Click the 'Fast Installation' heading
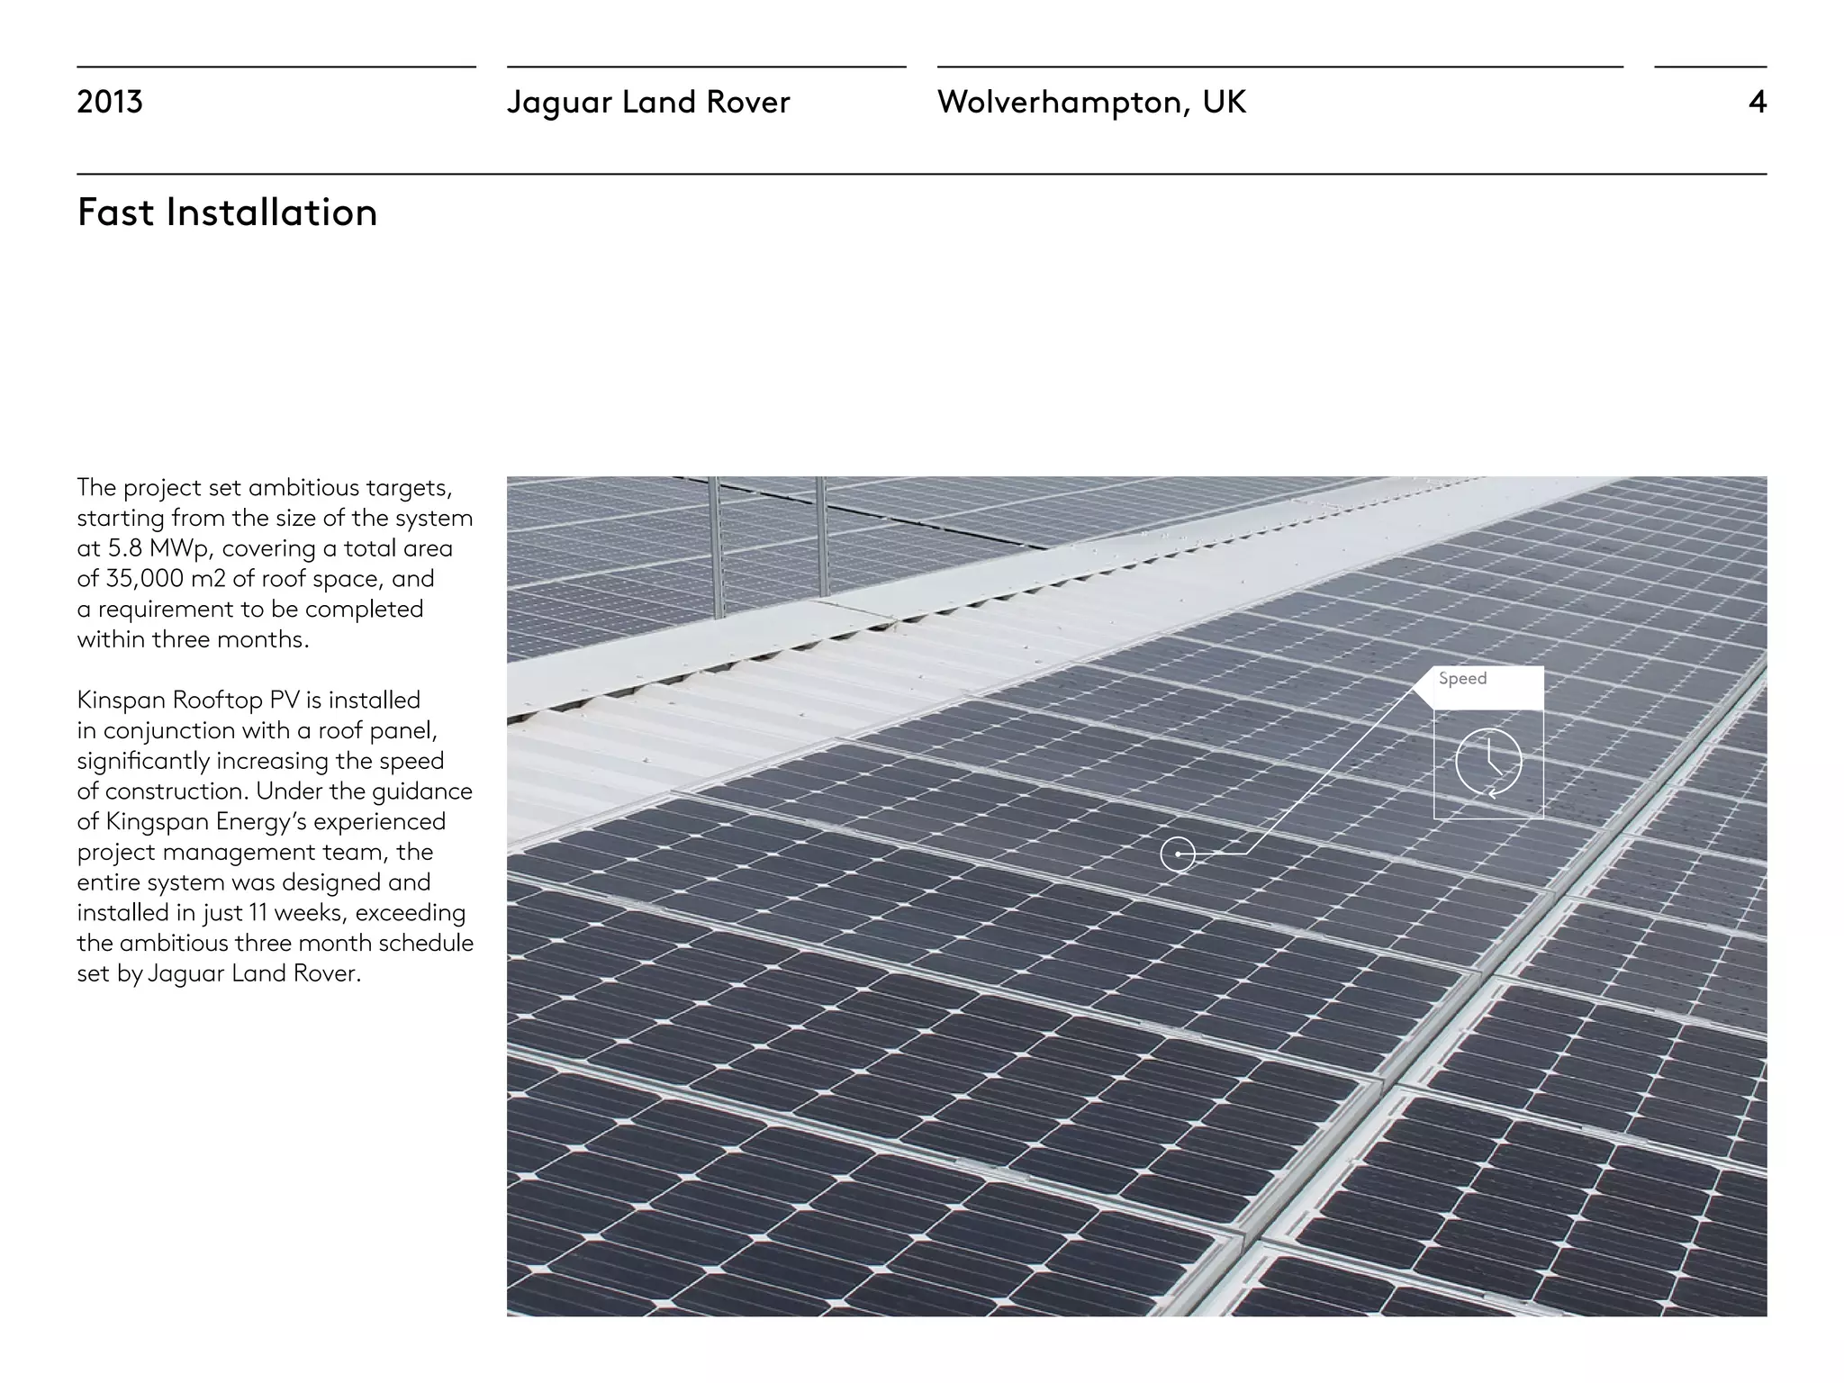 [x=228, y=213]
